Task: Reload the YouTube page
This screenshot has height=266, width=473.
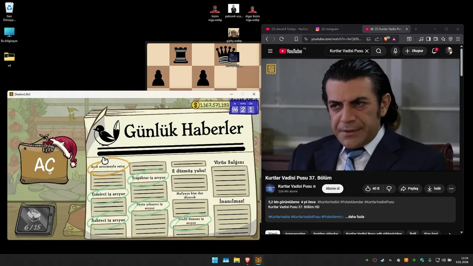Action: (282, 39)
